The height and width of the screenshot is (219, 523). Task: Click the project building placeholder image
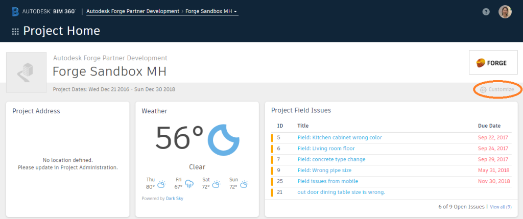(x=27, y=72)
